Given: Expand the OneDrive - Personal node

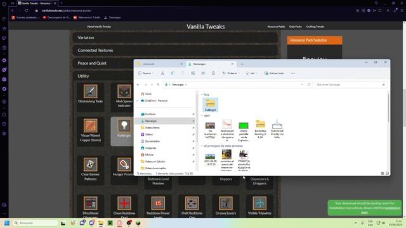Looking at the screenshot, I should click(x=138, y=101).
